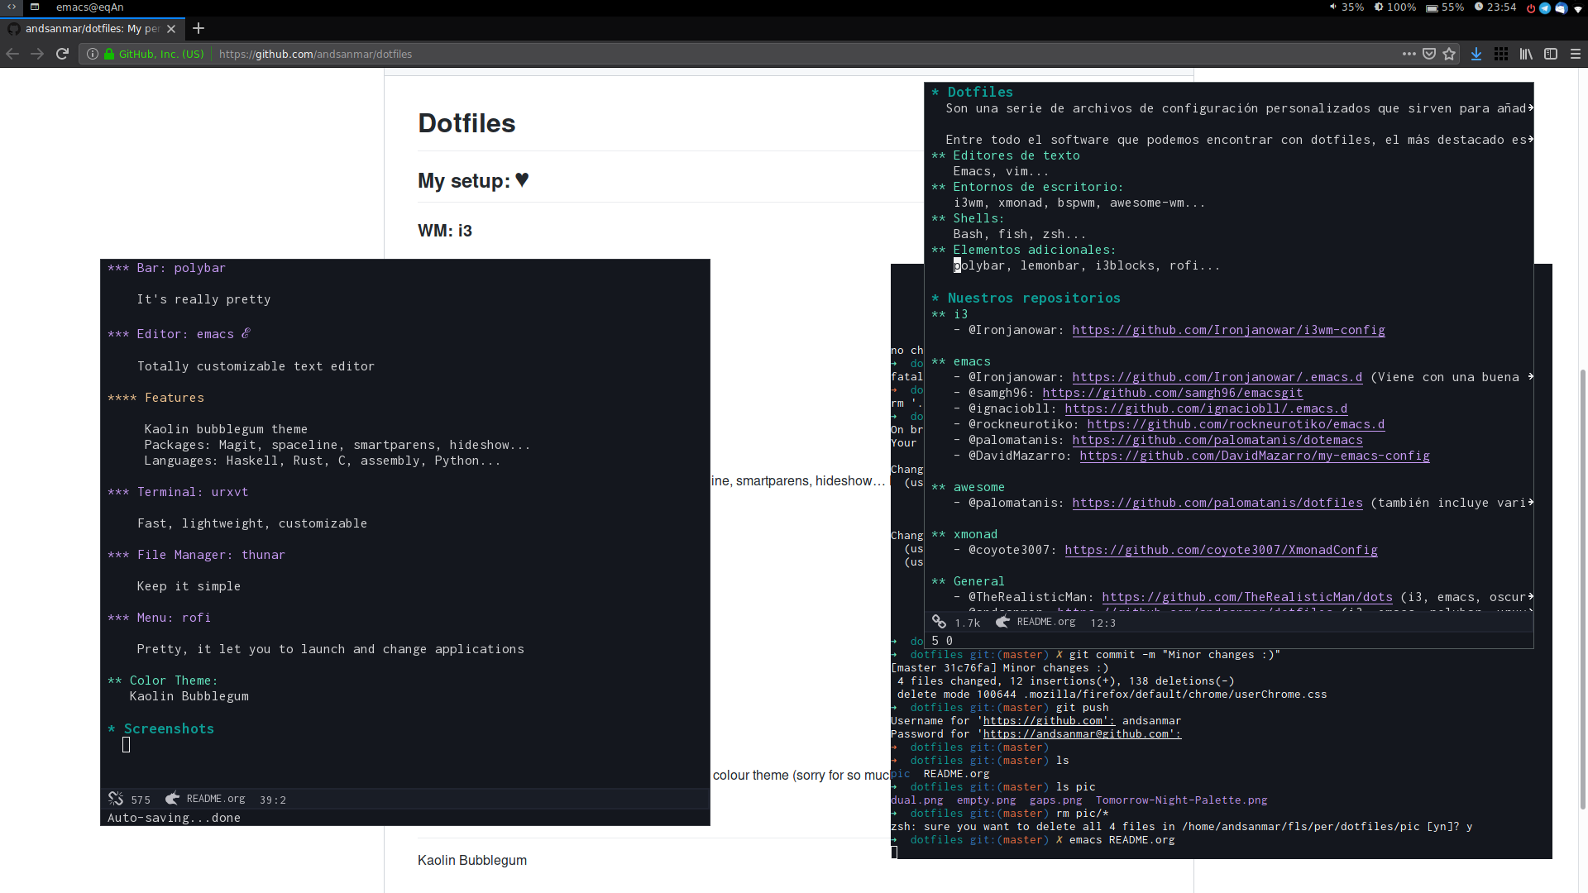
Task: Click the GNU icon in the left Emacs modeline
Action: (172, 799)
